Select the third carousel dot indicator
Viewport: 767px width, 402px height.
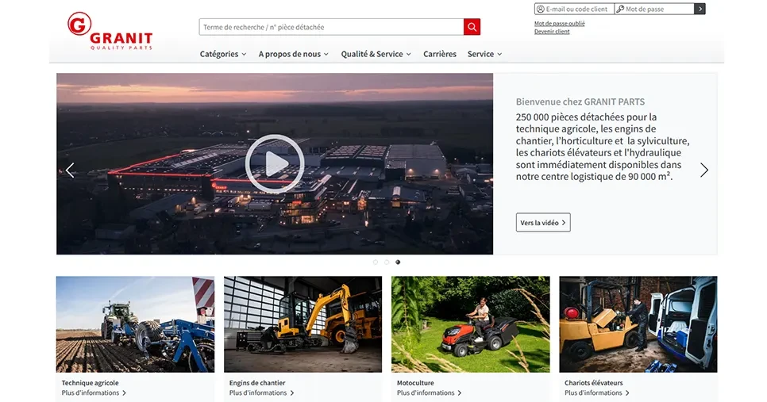(398, 262)
